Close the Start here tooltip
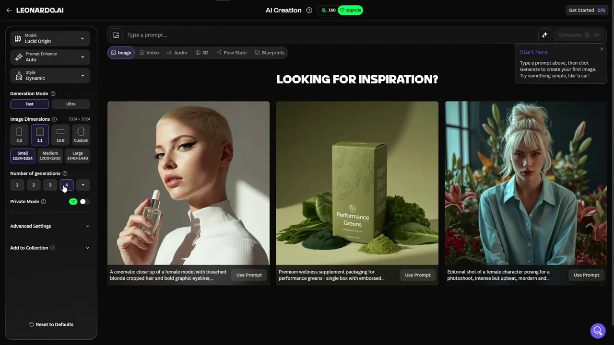Screen dimensions: 614x345 602,49
